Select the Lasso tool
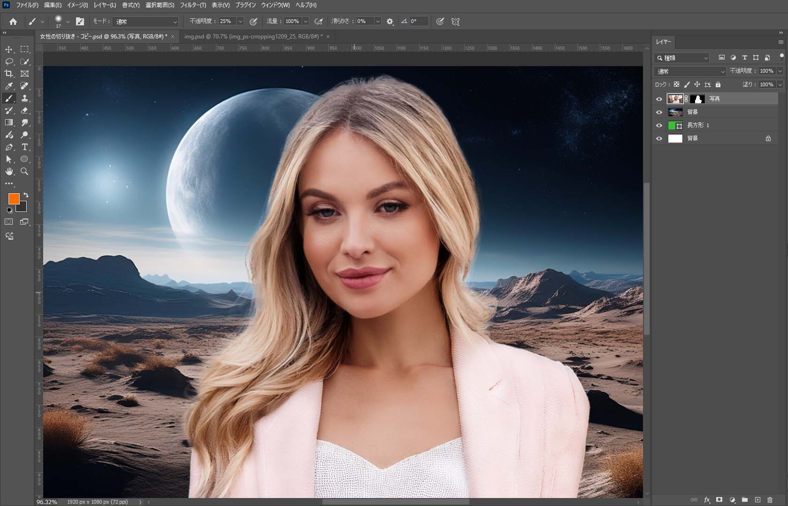788x506 pixels. point(9,61)
